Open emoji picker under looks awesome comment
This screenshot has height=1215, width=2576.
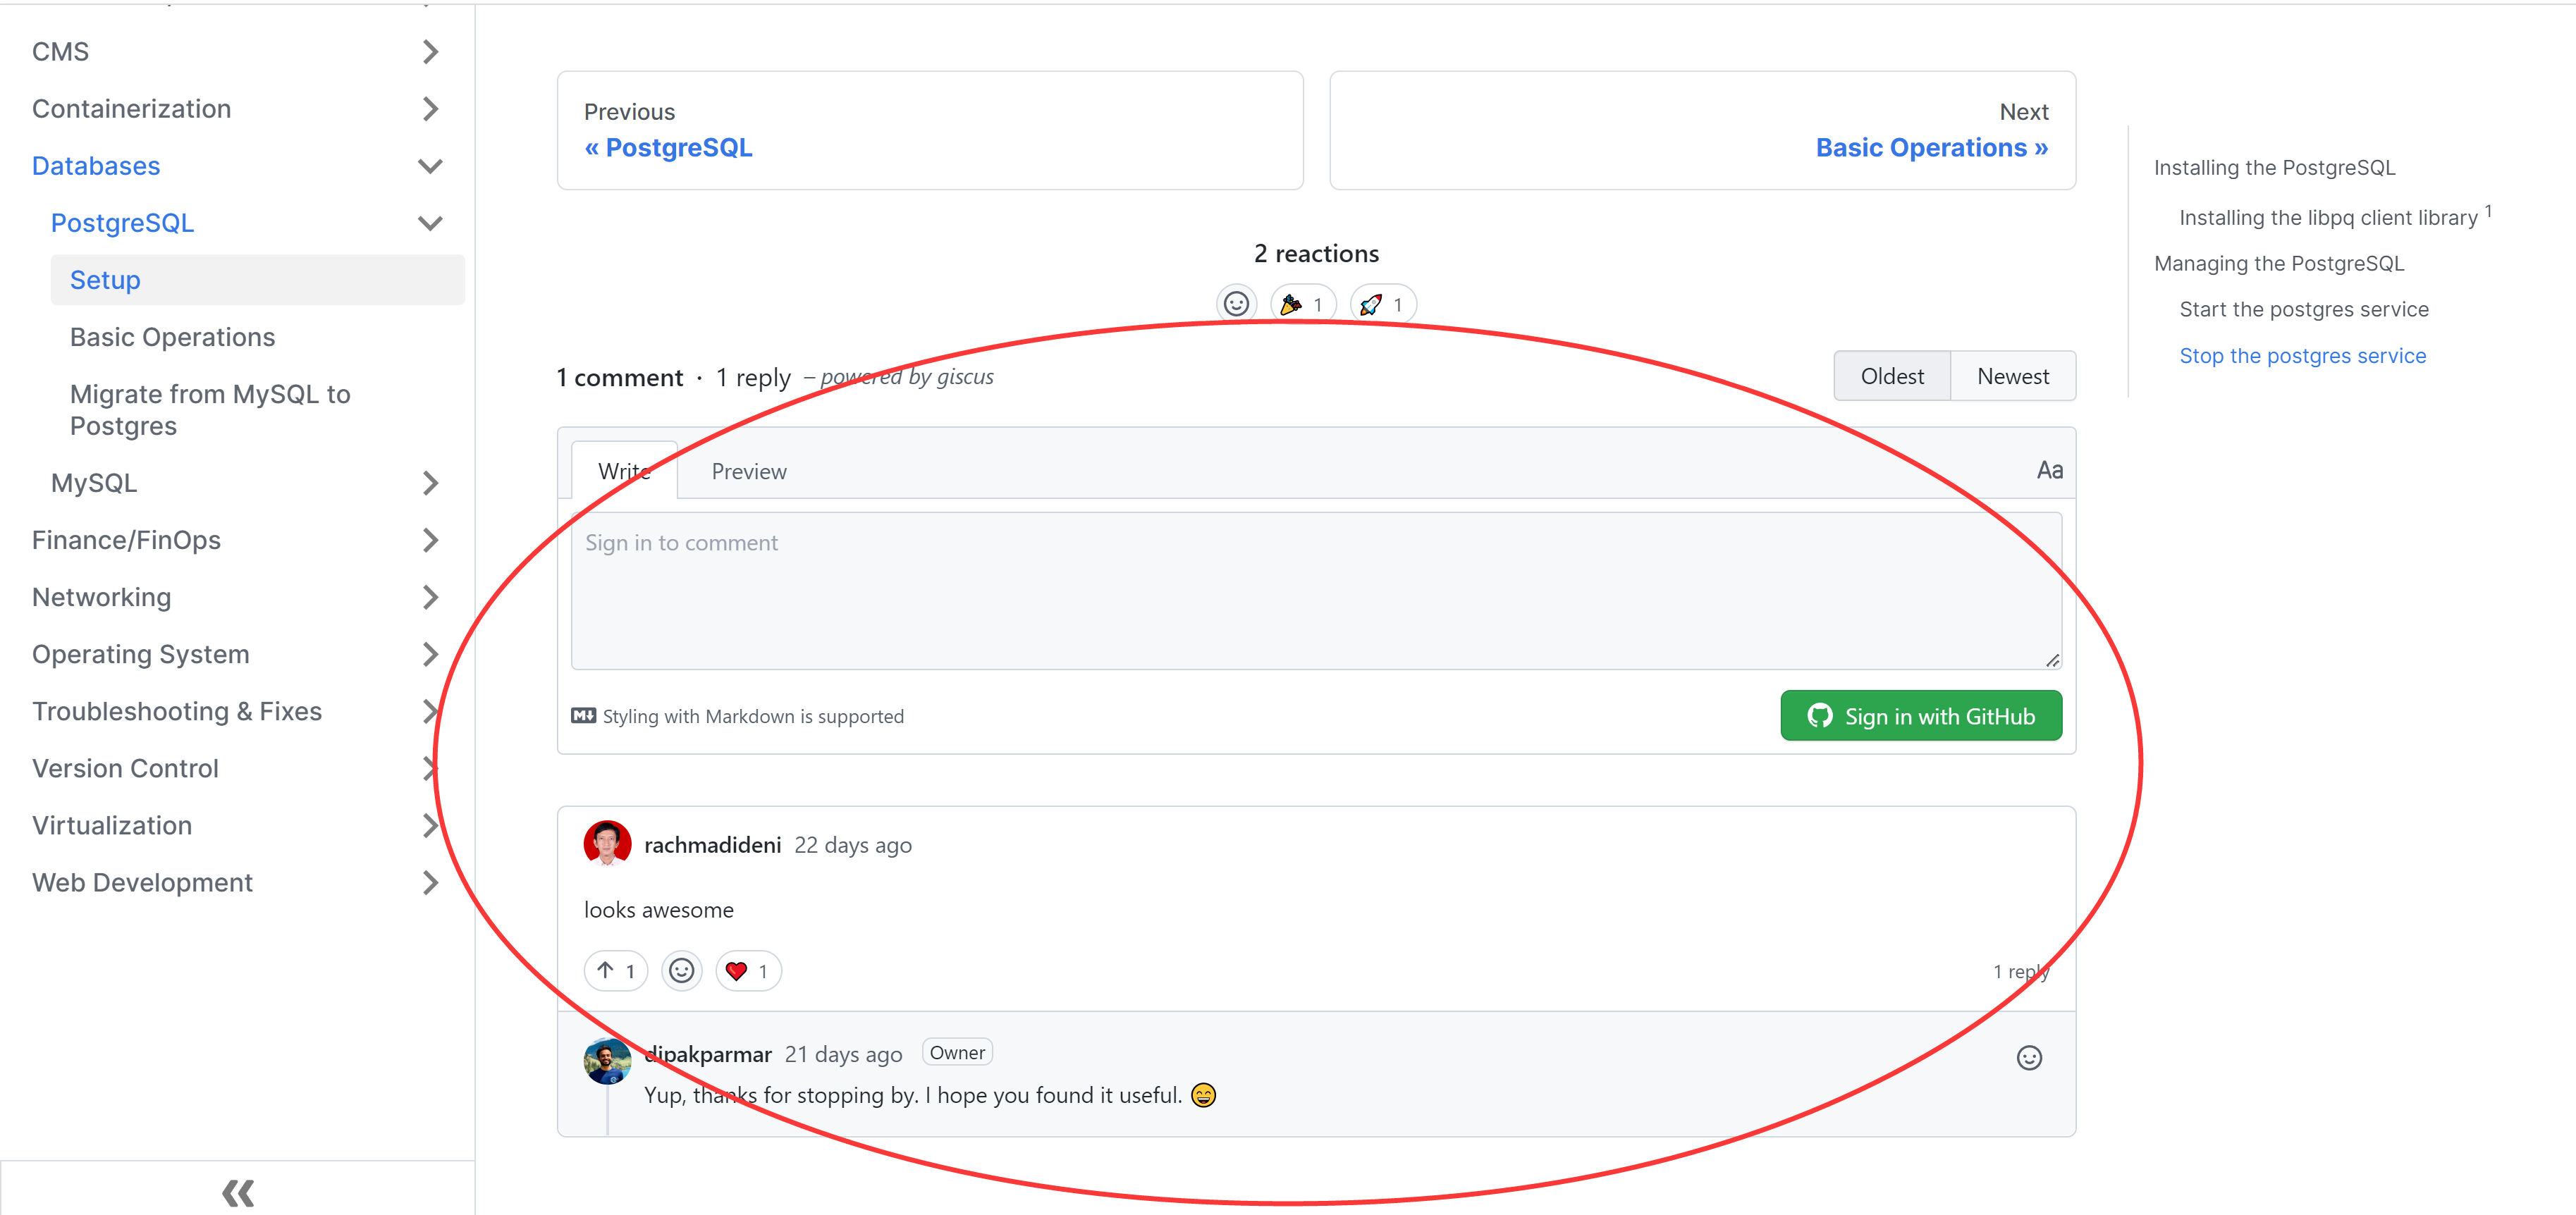[681, 971]
